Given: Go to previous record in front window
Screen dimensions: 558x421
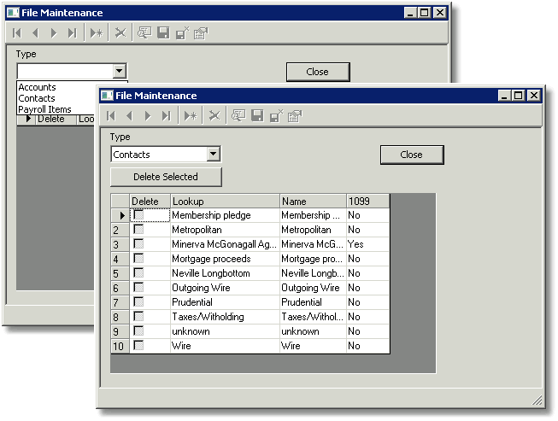Looking at the screenshot, I should coord(129,116).
